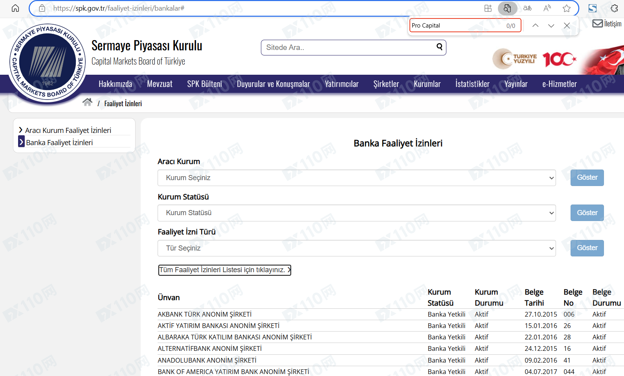Open the İstatistikler menu item
The image size is (624, 376).
pos(472,84)
